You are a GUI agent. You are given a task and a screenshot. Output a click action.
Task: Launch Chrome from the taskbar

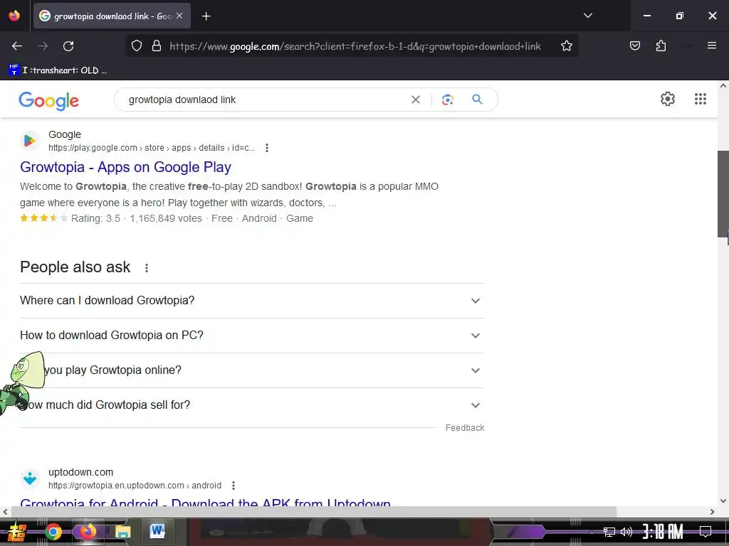tap(53, 532)
